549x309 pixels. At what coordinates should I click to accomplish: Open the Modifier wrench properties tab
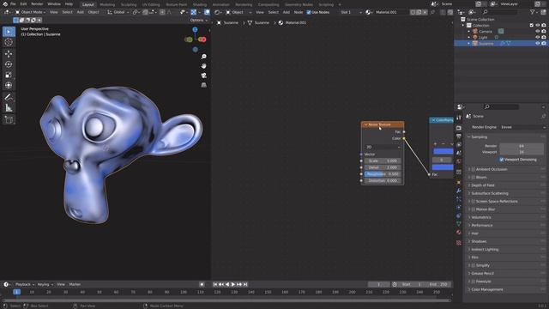pos(459,191)
